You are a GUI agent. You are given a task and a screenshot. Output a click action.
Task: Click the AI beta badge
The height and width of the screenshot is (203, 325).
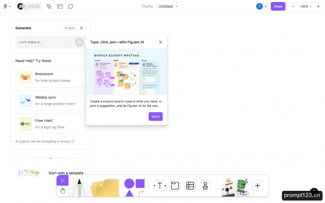[x=69, y=28]
